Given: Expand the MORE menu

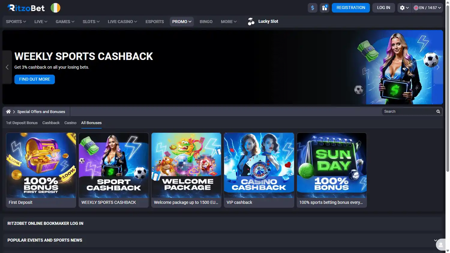Looking at the screenshot, I should coord(229,22).
